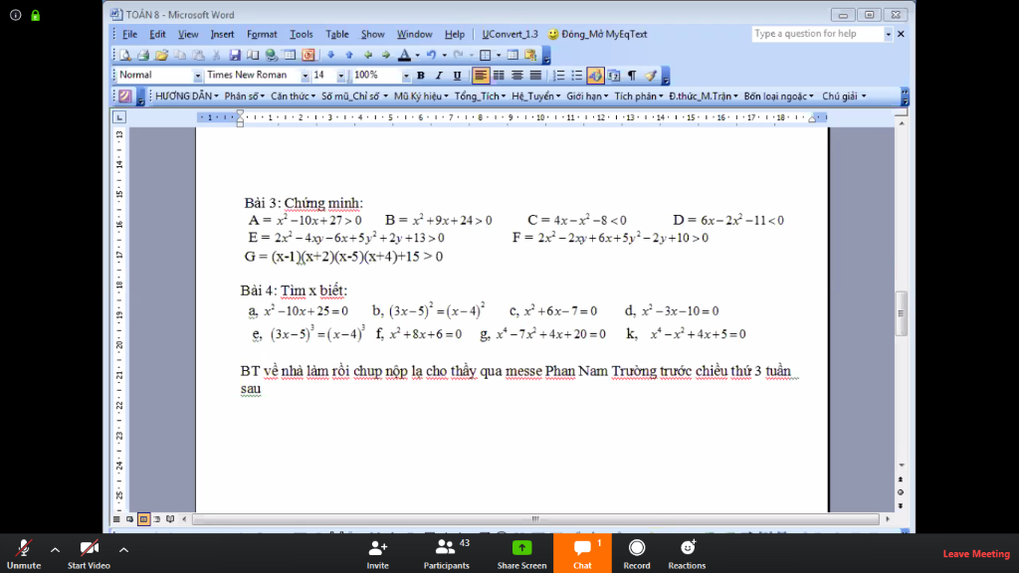Click the blue down arrow toolbar icon
Screen dimensions: 1019x573
(330, 56)
